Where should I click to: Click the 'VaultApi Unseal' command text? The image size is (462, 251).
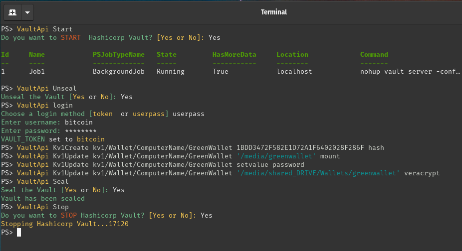[x=46, y=89]
